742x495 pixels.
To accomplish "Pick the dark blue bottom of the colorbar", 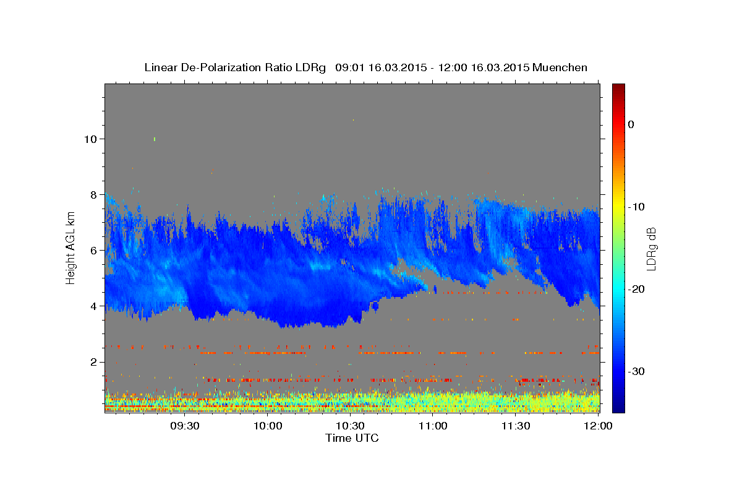I will click(x=618, y=408).
